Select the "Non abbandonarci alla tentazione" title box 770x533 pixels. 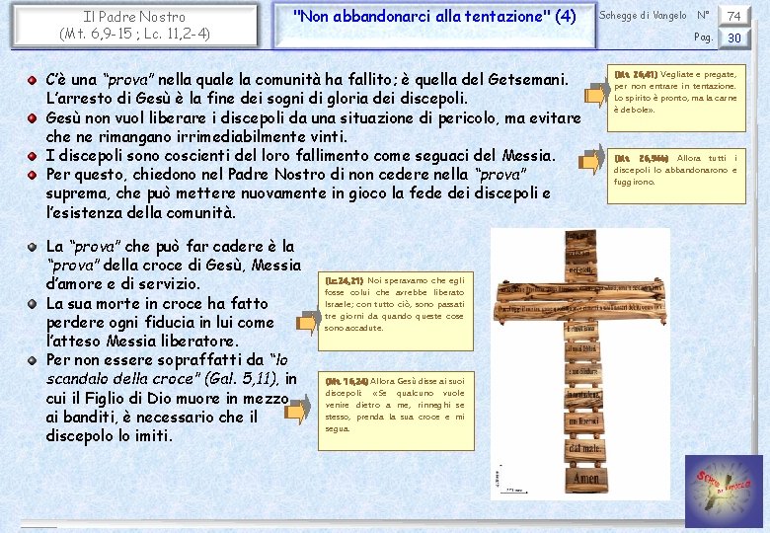point(434,26)
